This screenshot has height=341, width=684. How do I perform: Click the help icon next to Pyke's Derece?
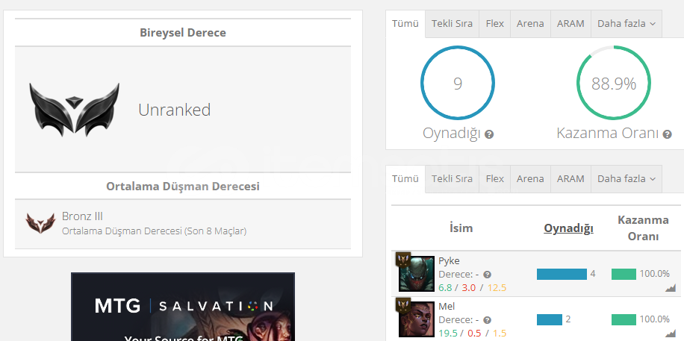488,275
